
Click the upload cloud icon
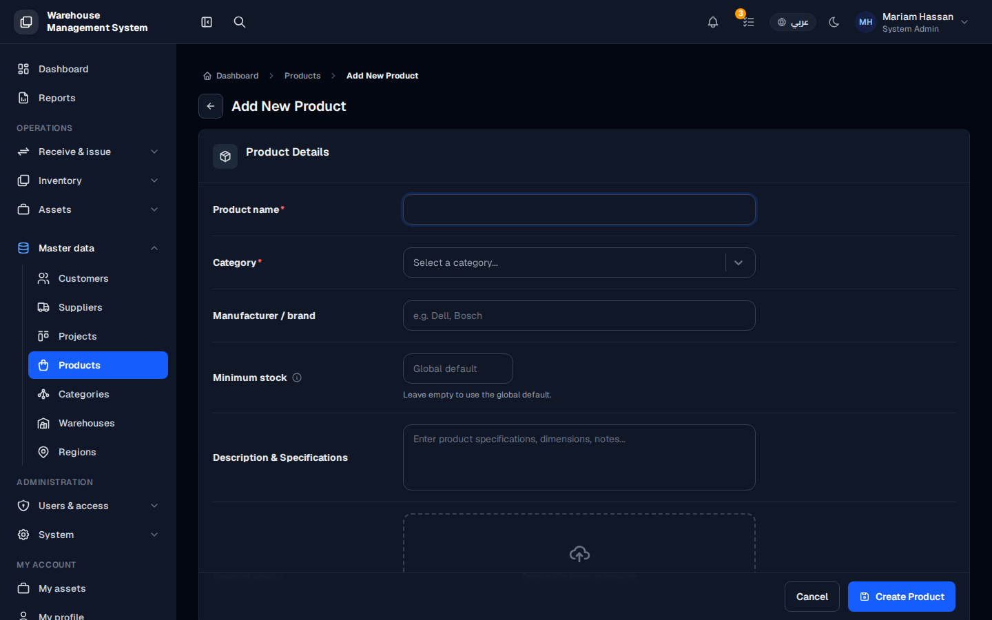click(579, 554)
